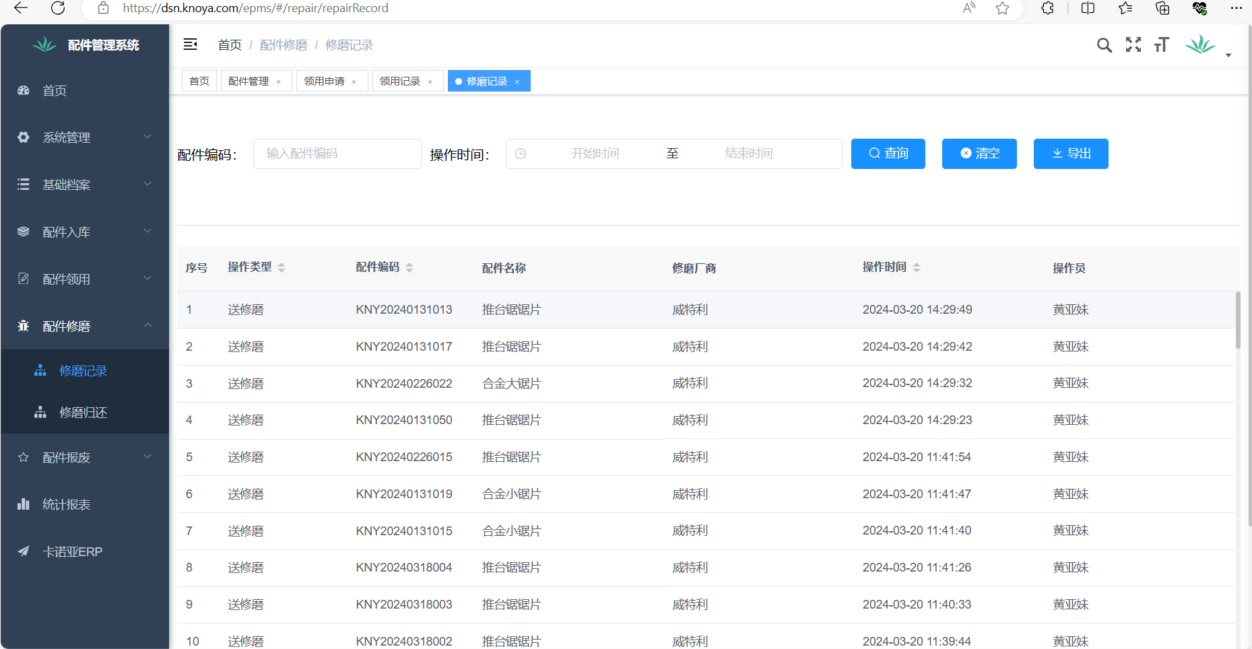Viewport: 1252px width, 649px height.
Task: Close the 领用记录 tab
Action: [x=430, y=81]
